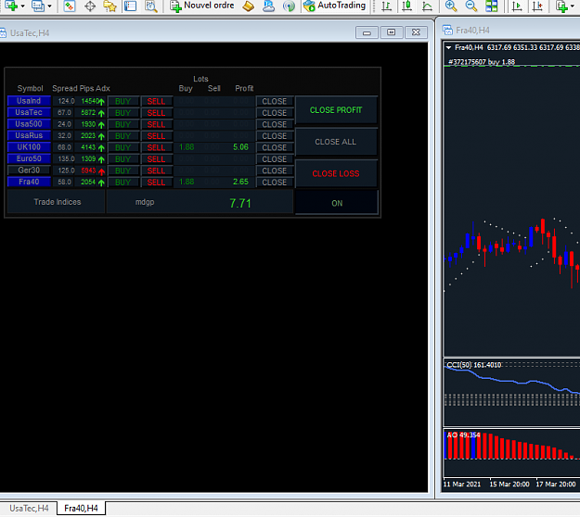Open the MQL5 community people icon
The width and height of the screenshot is (580, 517).
pos(268,6)
